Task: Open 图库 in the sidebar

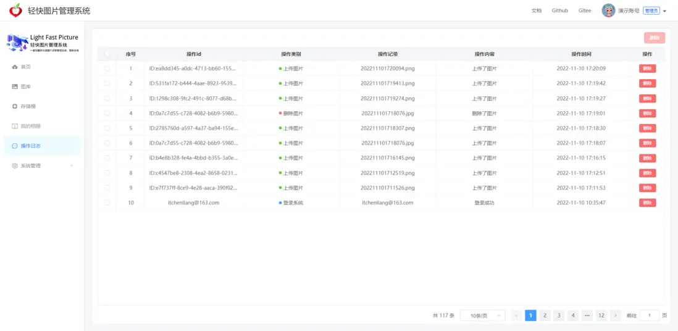Action: 42,86
